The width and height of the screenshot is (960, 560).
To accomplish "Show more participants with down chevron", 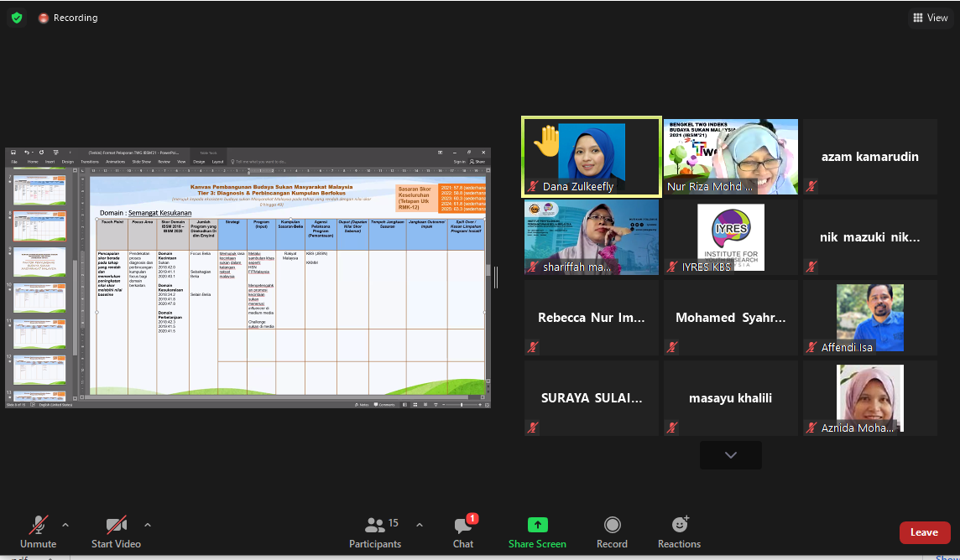I will 730,455.
